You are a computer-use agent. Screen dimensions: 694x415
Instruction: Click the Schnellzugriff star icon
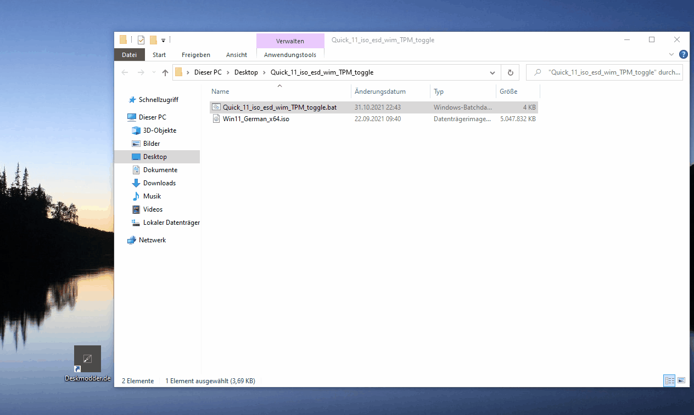[132, 100]
